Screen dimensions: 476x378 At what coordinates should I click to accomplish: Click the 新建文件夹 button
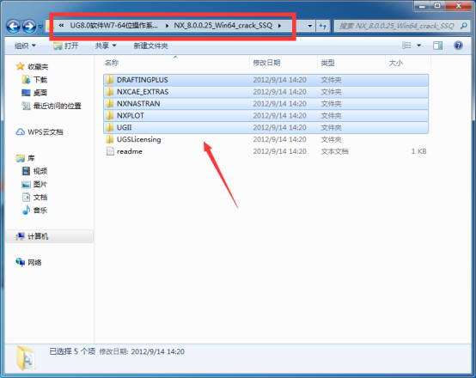coord(150,46)
